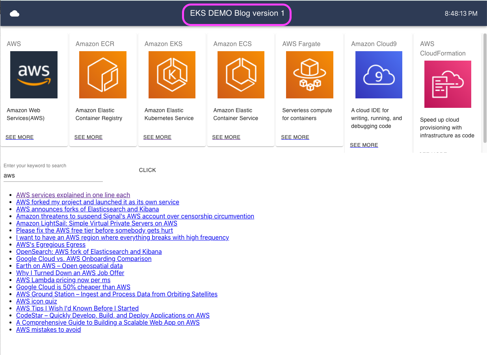
Task: Open the AWS Fargate icon
Action: coord(310,75)
